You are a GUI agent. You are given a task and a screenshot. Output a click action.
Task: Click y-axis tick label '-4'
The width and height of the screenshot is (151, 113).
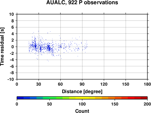12,60
